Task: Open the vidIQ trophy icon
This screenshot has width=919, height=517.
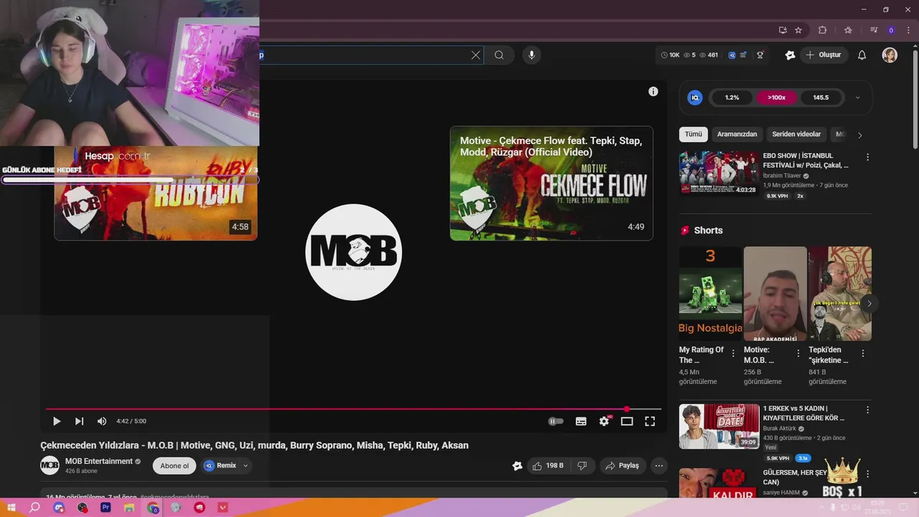Action: 760,55
